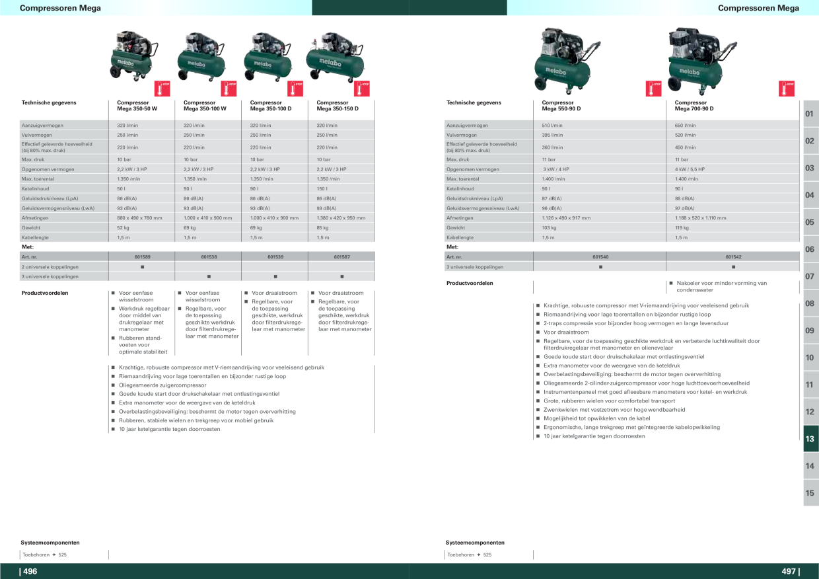Click power value '3 kW / 4 HP'
This screenshot has width=819, height=579.
(x=556, y=169)
